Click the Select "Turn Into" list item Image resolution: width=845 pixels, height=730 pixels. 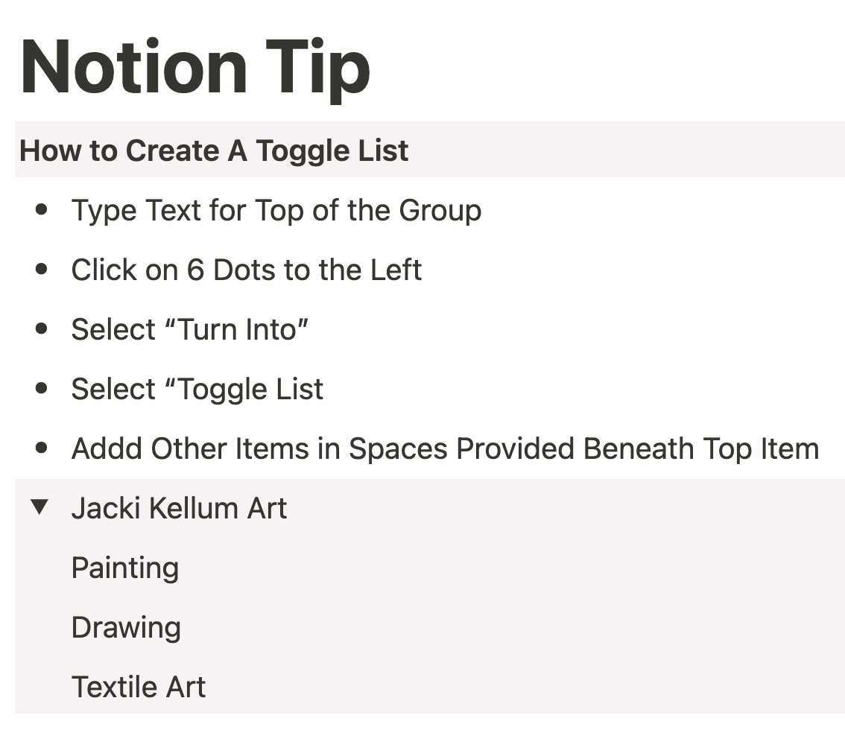[x=190, y=329]
